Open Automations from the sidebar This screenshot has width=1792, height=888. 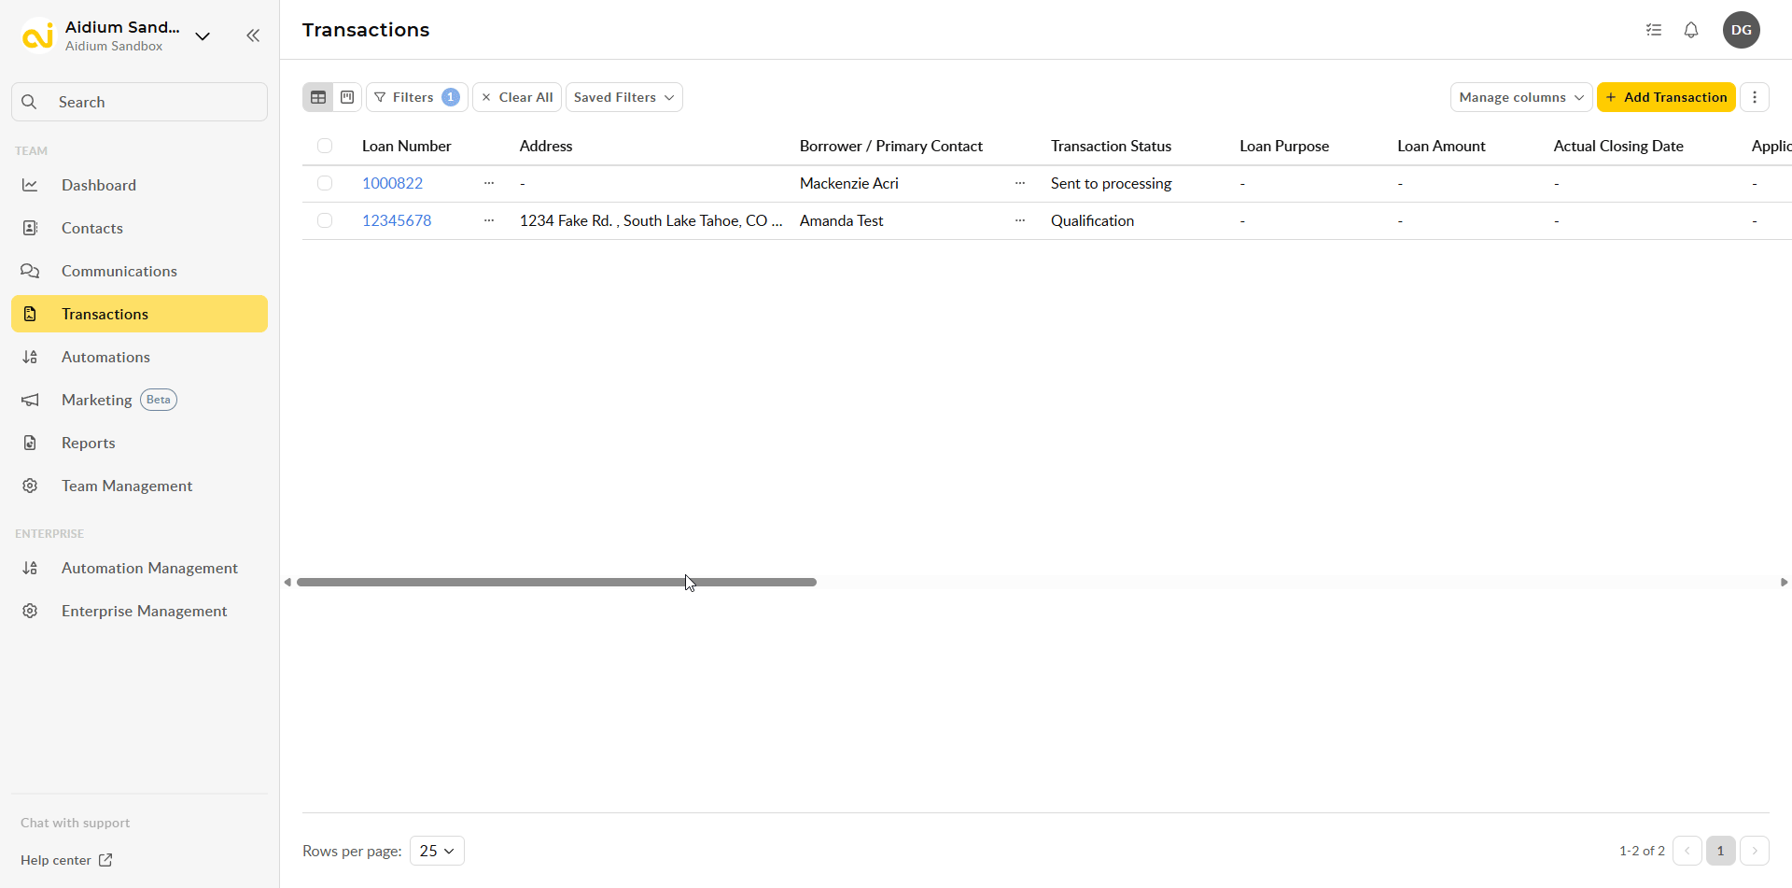(140, 357)
